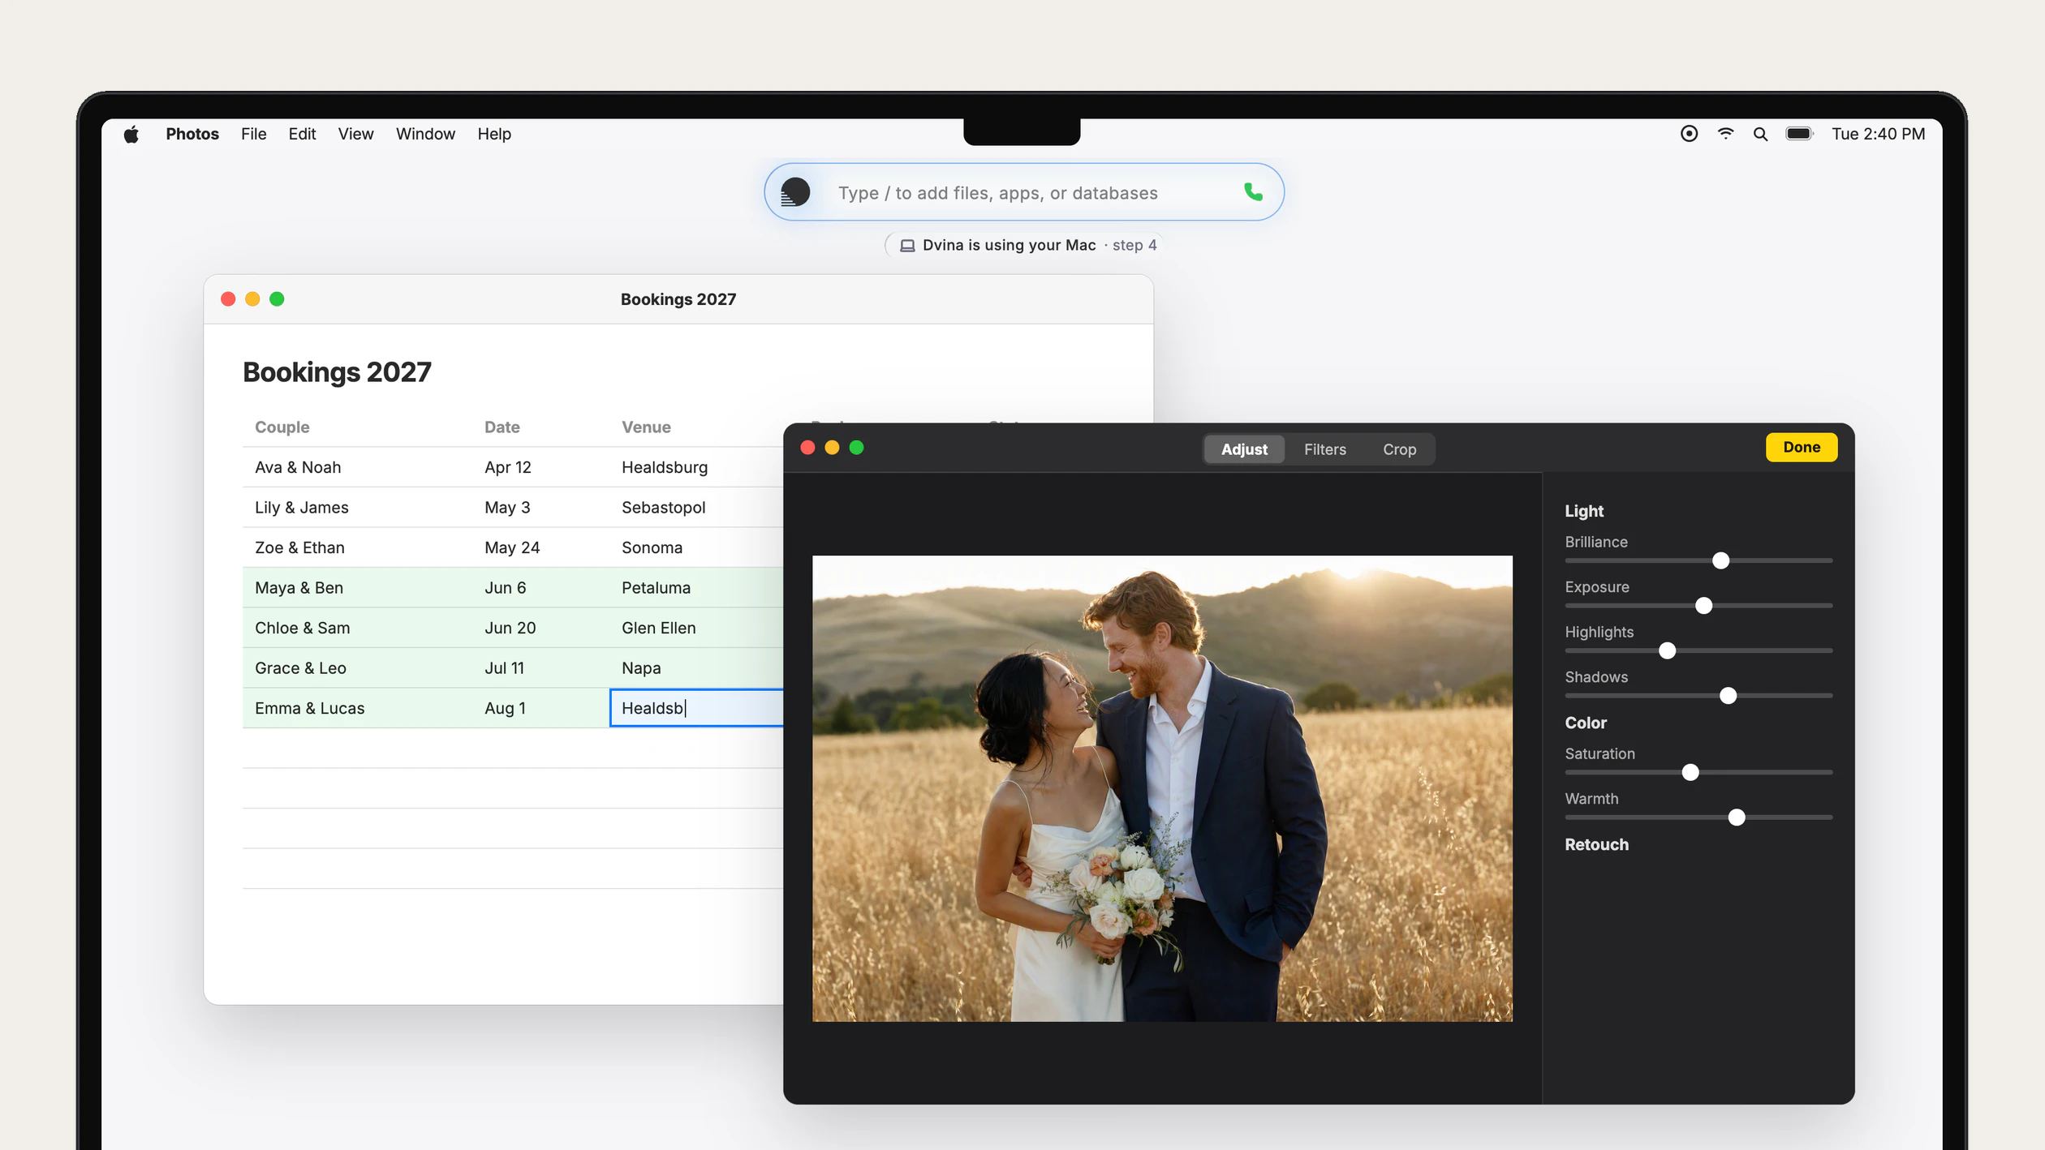This screenshot has height=1150, width=2045.
Task: Select the Ava & Noah cell
Action: coord(357,467)
